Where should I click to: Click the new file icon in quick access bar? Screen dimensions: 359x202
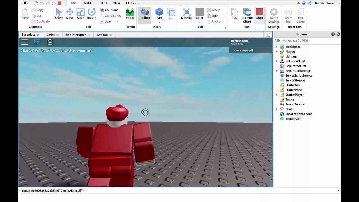36,3
